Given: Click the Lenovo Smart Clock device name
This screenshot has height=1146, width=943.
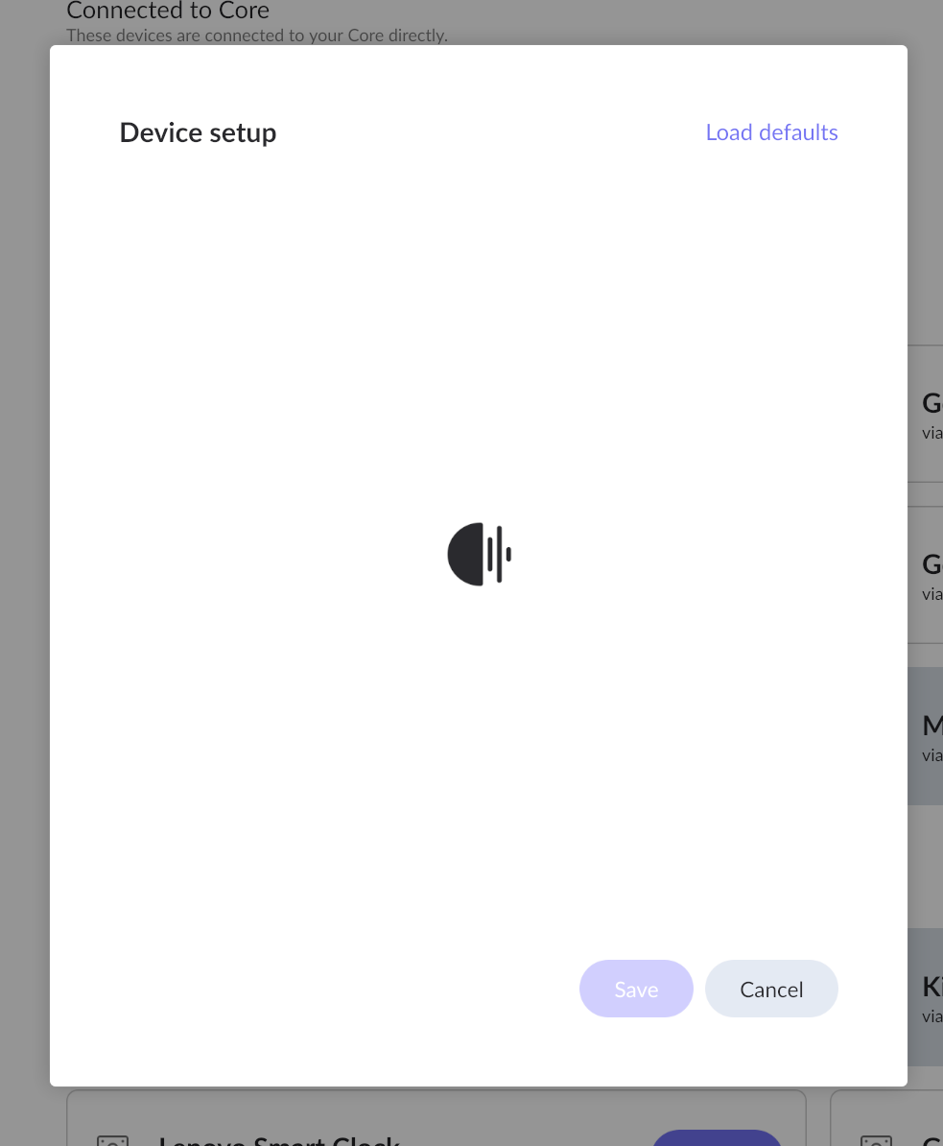Looking at the screenshot, I should [279, 1140].
